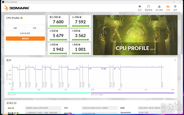This screenshot has width=184, height=115.
Task: Toggle the CPU clock frequency (MHz) legend
Action: click(x=132, y=93)
